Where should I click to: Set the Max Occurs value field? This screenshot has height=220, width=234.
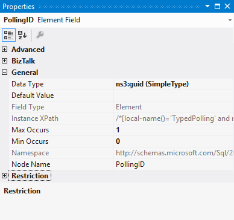[x=174, y=130]
